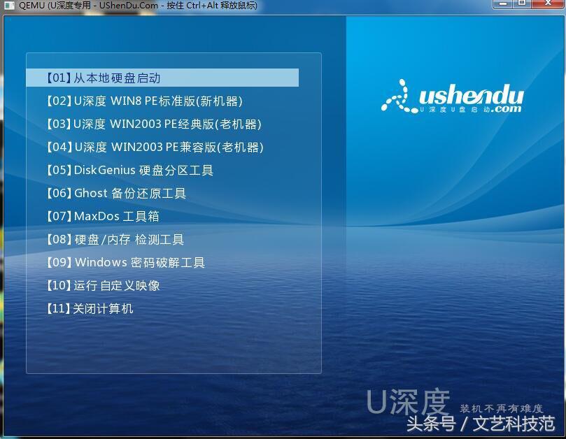Select Windows 密码破解工具 option

[x=119, y=262]
